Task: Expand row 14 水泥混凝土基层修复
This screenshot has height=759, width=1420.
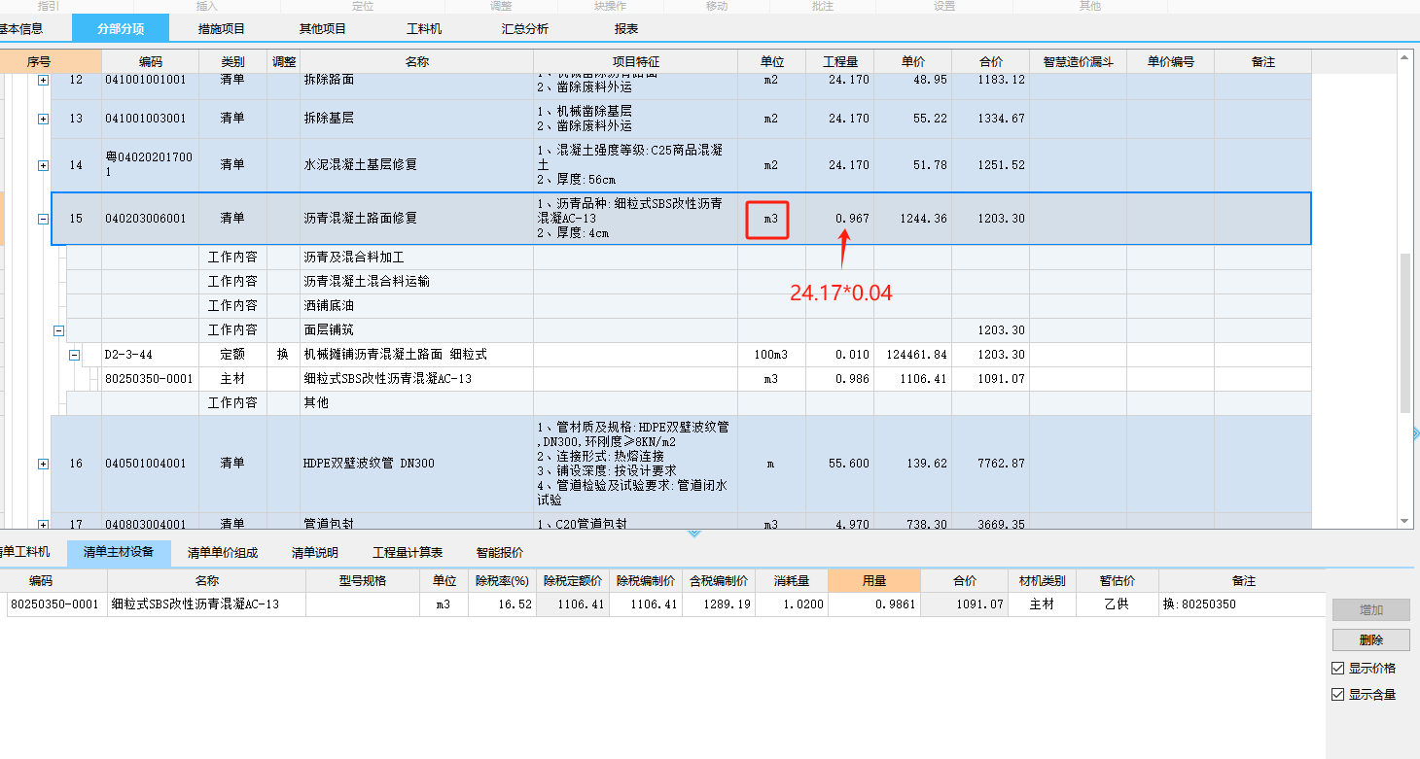Action: coord(43,165)
